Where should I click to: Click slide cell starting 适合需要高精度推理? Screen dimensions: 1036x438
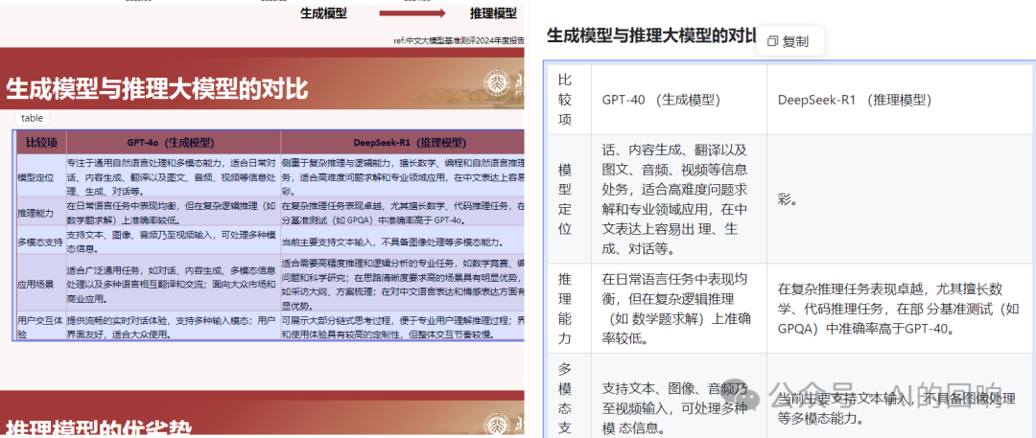(403, 284)
